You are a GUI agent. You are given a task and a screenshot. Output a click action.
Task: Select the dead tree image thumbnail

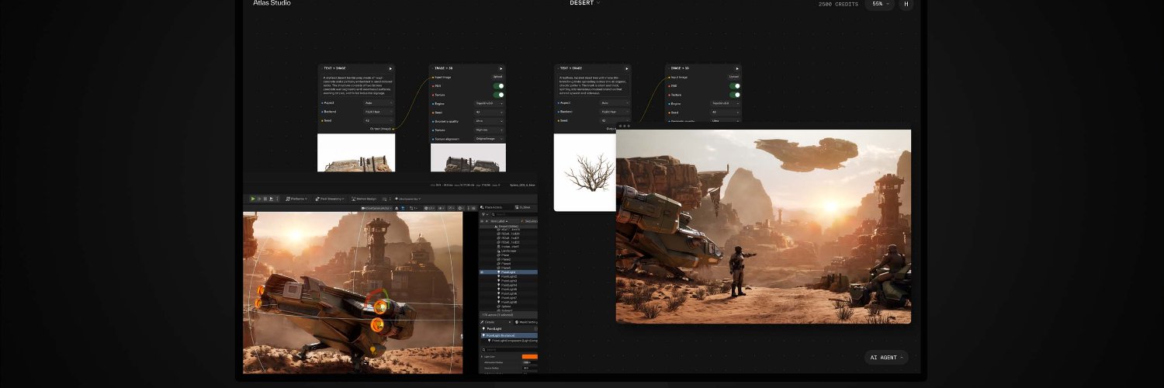point(584,172)
